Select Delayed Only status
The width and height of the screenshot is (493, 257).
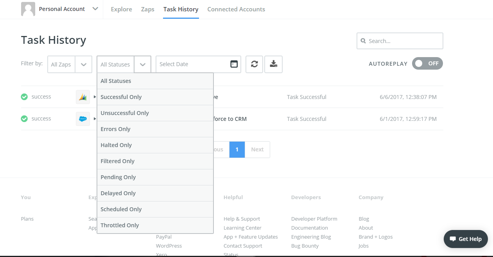coord(155,193)
